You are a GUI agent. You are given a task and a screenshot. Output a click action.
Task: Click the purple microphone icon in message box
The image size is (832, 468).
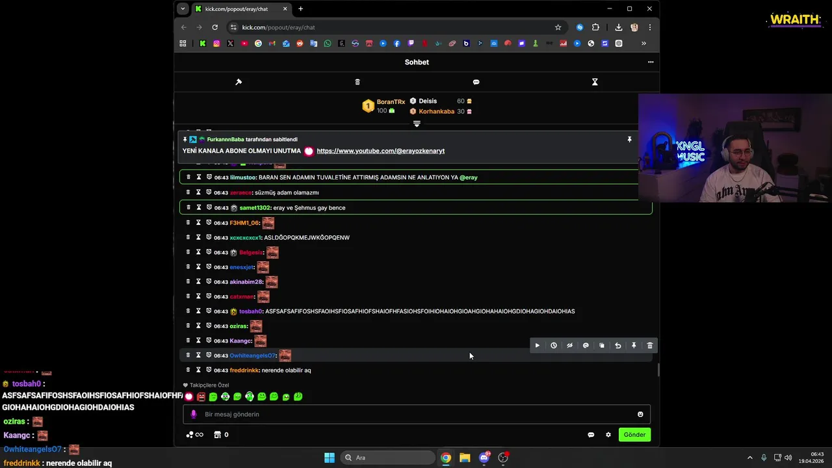pos(193,414)
